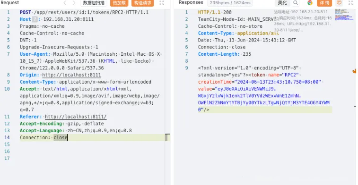
Task: Click the DNT: 1 header line
Action: [28, 40]
